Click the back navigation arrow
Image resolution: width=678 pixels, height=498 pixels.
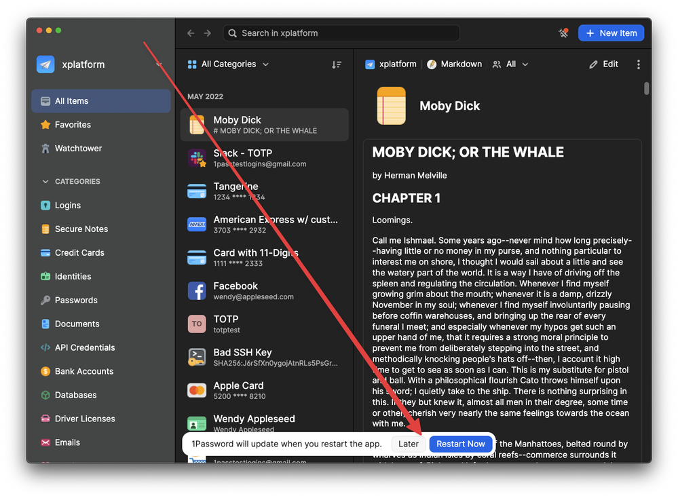coord(191,33)
